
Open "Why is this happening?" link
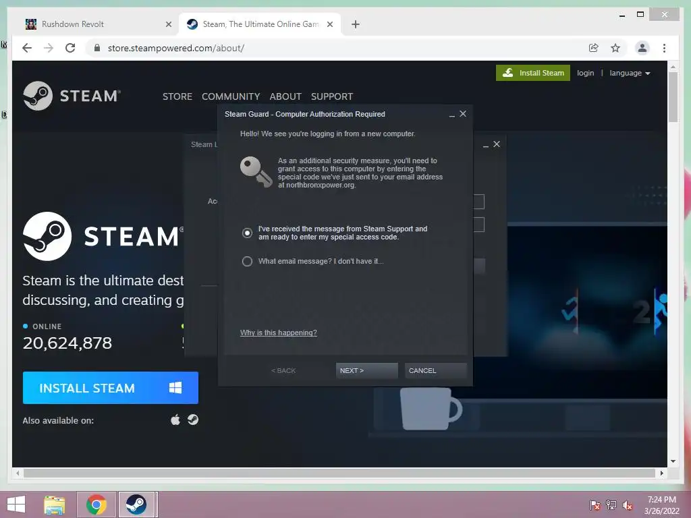(279, 333)
